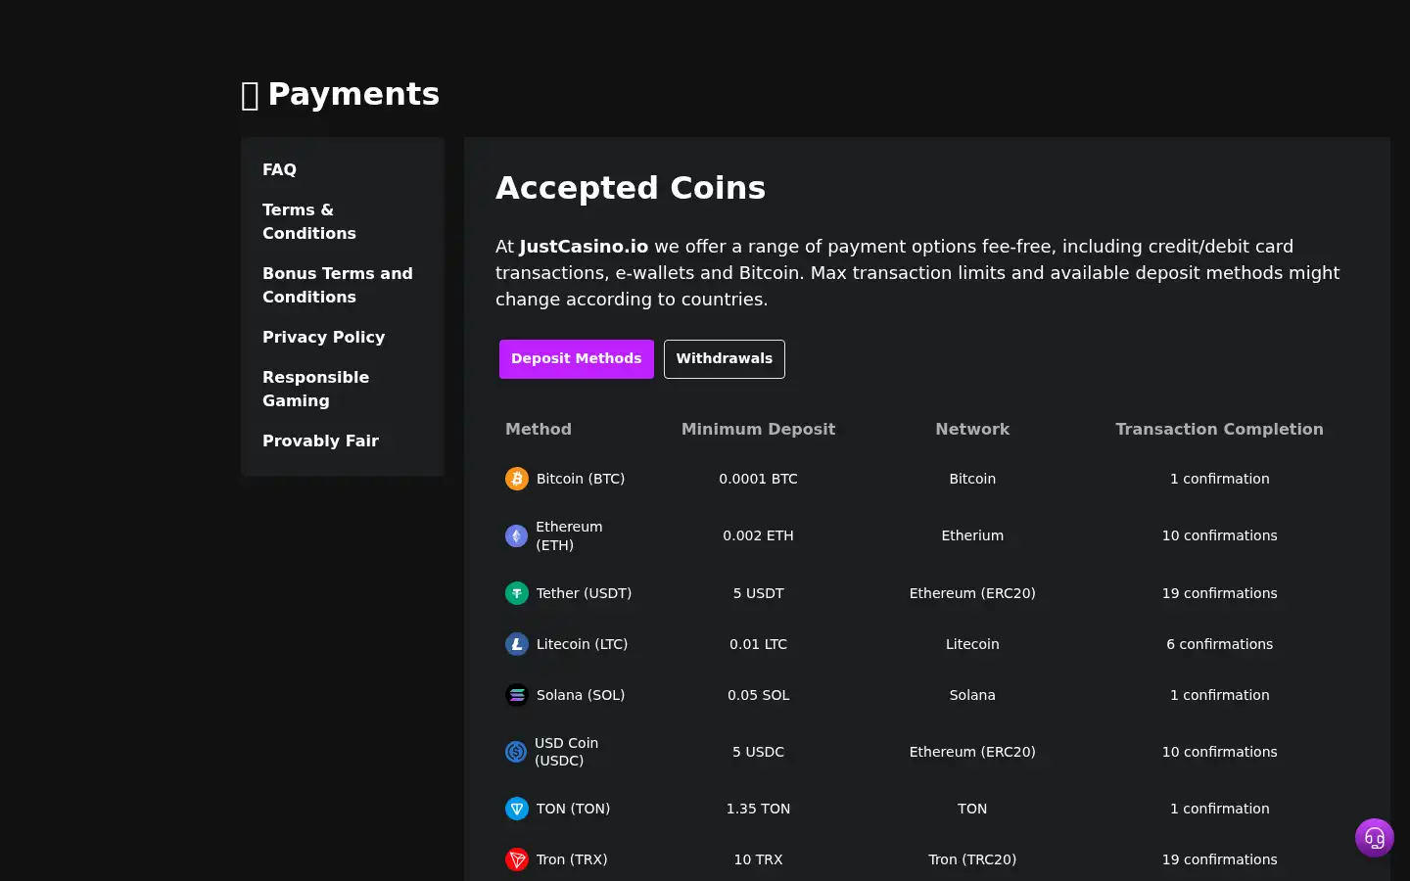The height and width of the screenshot is (881, 1410).
Task: Click the Solana coin icon
Action: [517, 695]
